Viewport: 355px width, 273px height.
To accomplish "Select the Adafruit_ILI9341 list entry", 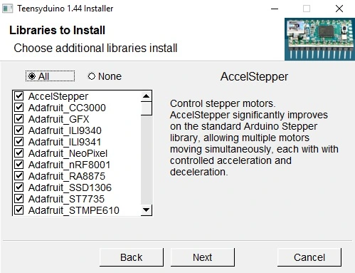I will [x=65, y=142].
